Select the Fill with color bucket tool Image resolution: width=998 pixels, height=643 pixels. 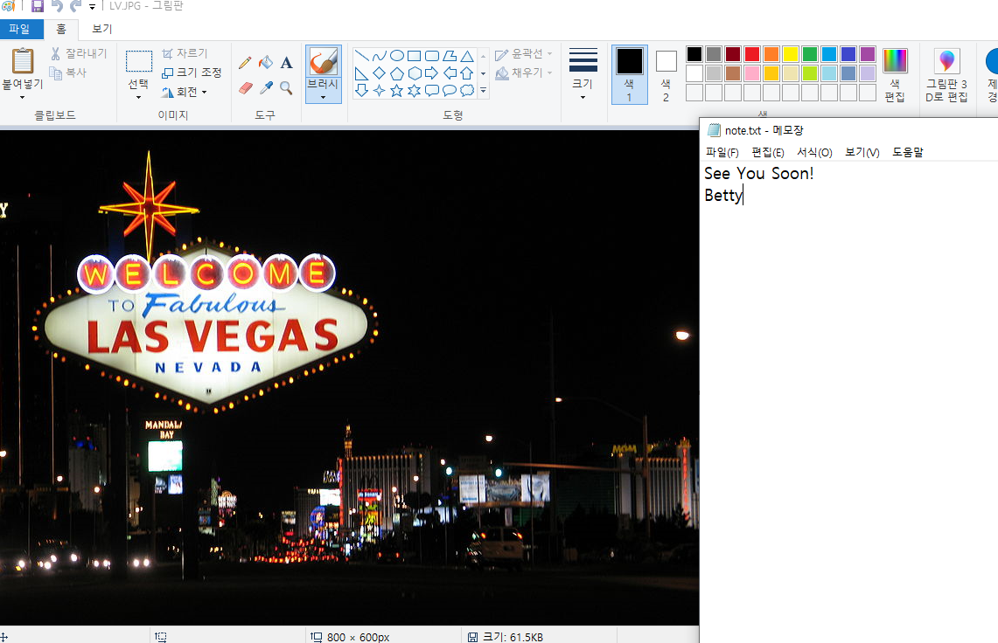tap(266, 62)
